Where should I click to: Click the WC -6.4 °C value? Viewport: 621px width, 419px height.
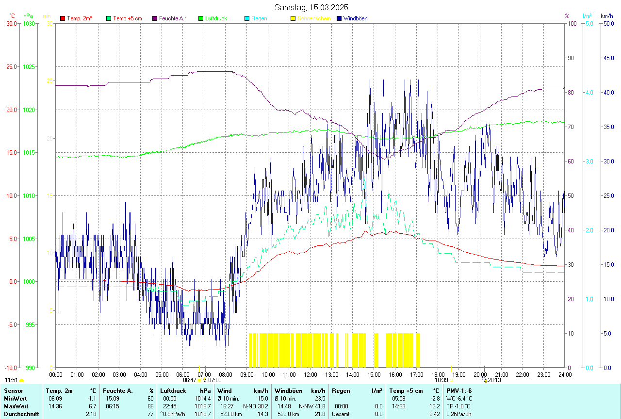coord(459,399)
